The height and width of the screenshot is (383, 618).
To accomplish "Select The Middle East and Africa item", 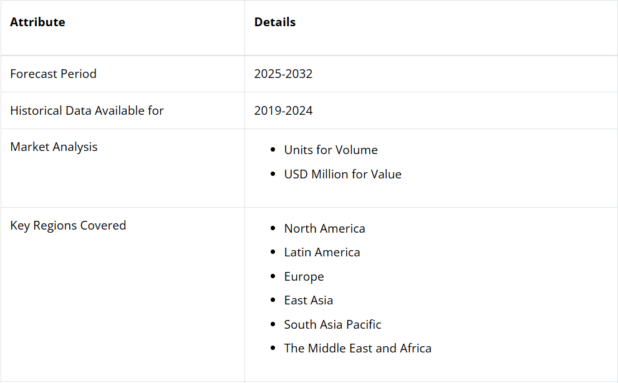I will click(x=357, y=348).
